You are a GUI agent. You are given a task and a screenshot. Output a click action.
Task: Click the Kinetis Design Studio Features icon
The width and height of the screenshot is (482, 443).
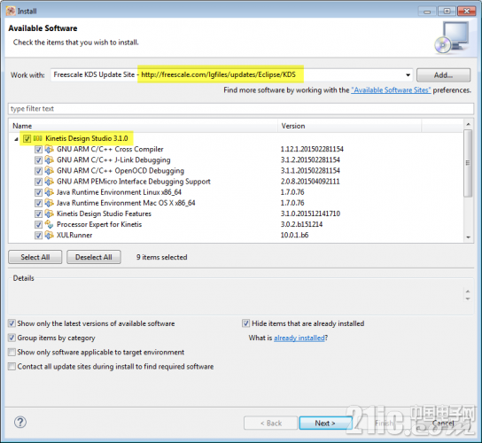(x=50, y=214)
